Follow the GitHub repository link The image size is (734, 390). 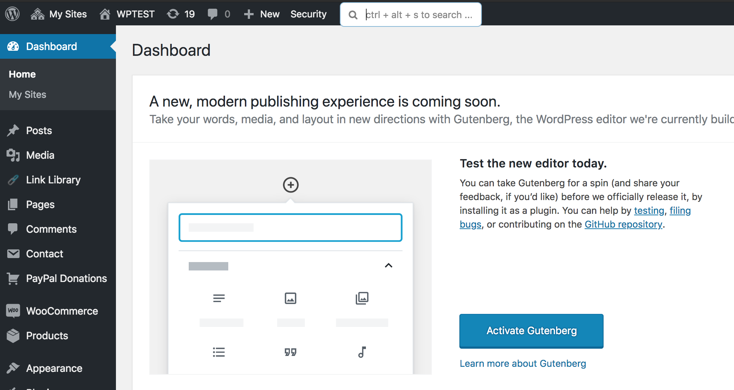click(623, 224)
